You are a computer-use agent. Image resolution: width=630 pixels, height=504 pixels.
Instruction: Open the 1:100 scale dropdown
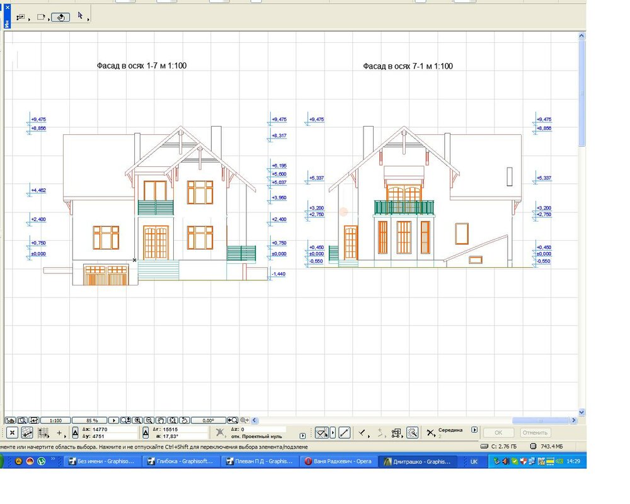(x=55, y=420)
